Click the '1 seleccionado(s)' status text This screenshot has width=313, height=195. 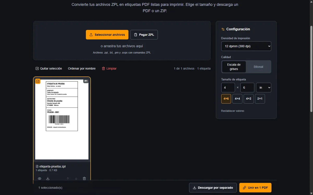(x=50, y=188)
